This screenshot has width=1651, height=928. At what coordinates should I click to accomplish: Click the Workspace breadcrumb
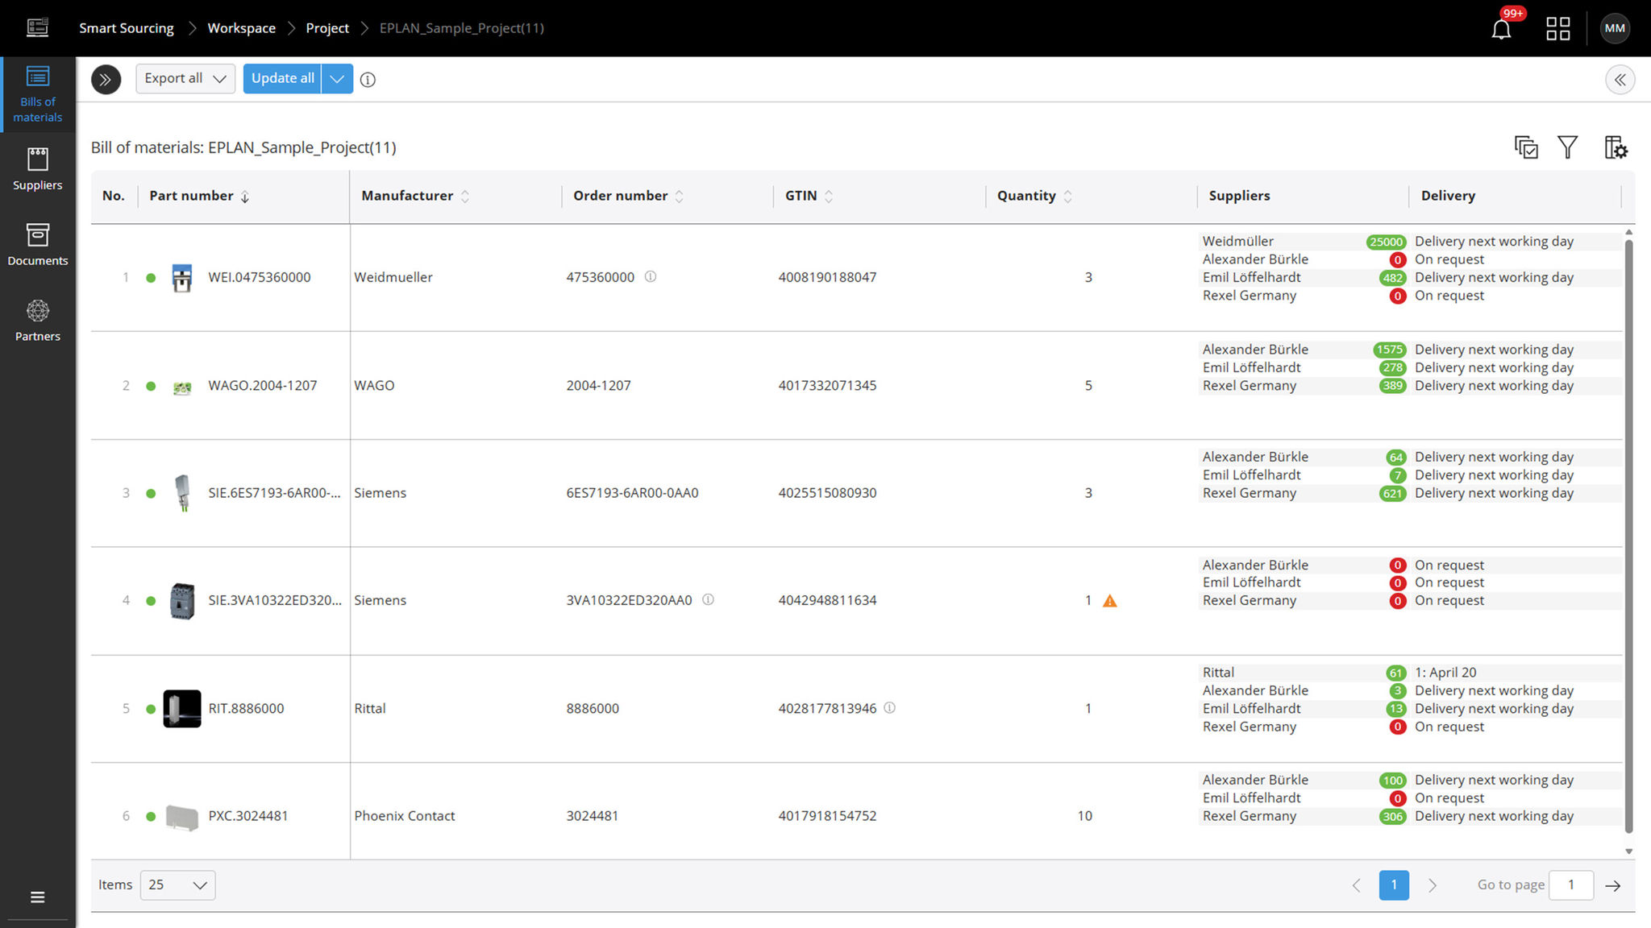[241, 28]
